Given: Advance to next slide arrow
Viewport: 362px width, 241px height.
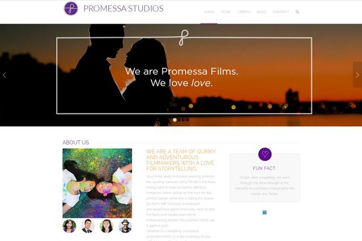Looking at the screenshot, I should [x=357, y=75].
